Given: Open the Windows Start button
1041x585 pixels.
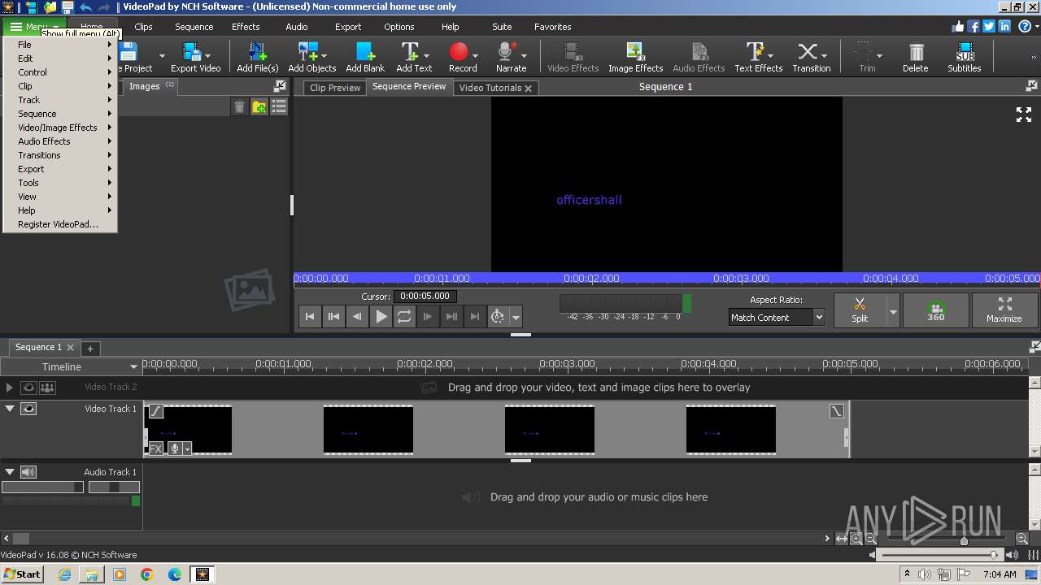Looking at the screenshot, I should tap(22, 574).
